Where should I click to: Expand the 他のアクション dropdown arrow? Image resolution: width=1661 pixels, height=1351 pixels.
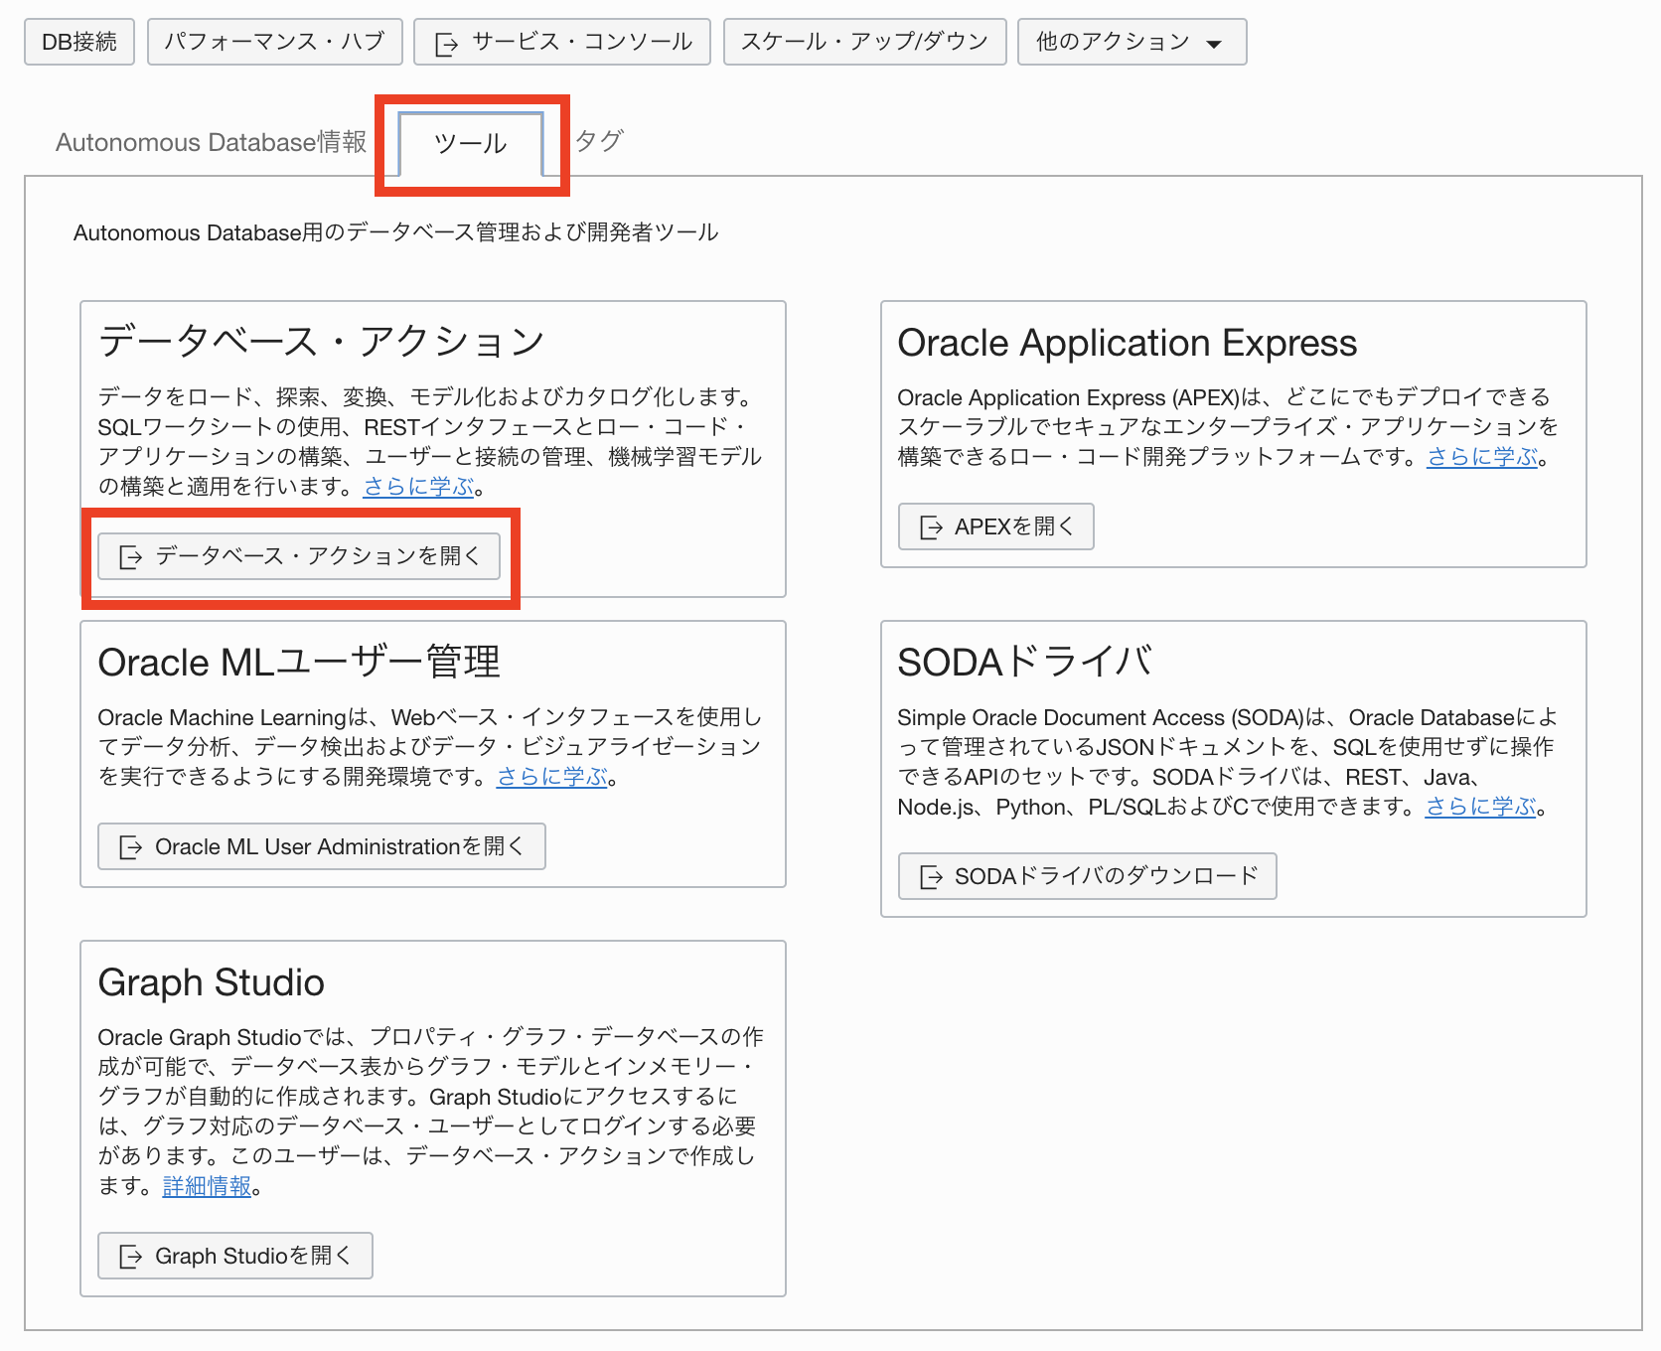1213,44
